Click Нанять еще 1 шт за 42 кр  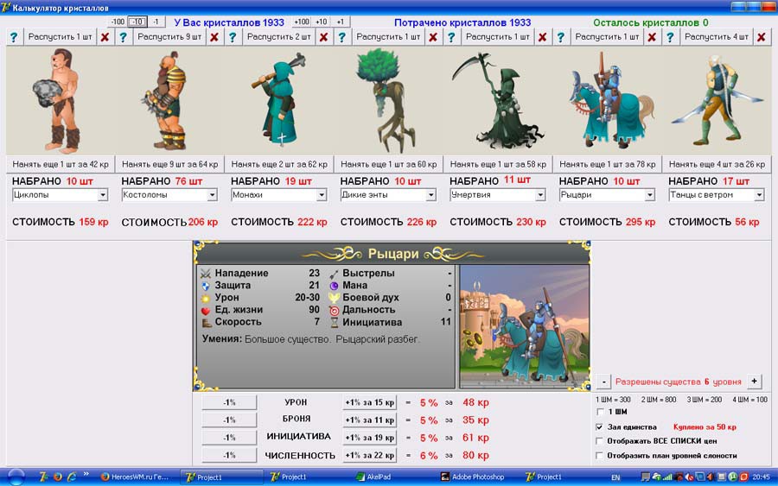click(x=61, y=164)
